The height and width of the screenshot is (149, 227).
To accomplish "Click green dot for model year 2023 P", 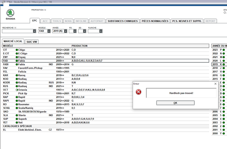I will (224, 50).
